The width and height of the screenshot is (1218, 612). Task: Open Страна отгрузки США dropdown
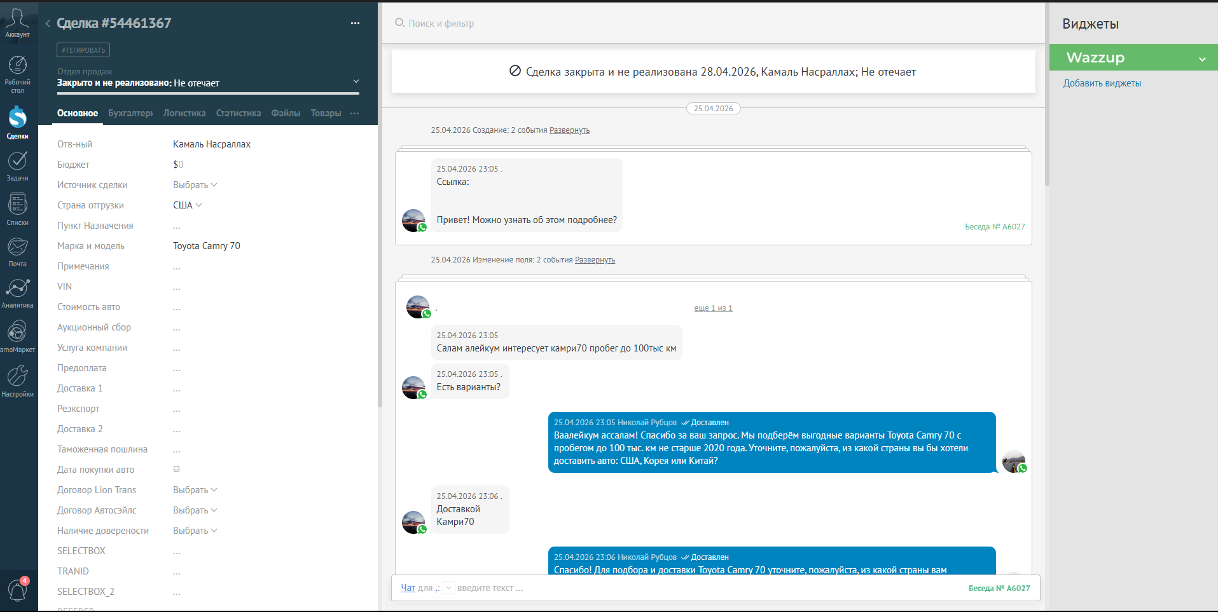187,205
